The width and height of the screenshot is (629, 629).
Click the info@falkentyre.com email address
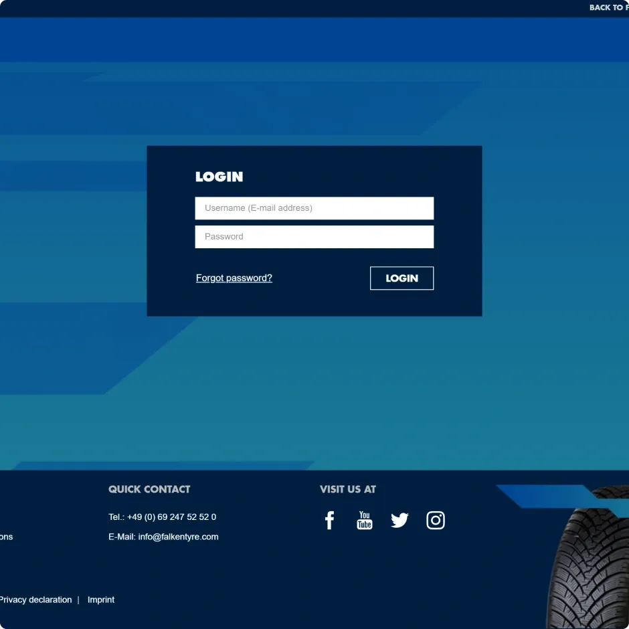click(178, 537)
